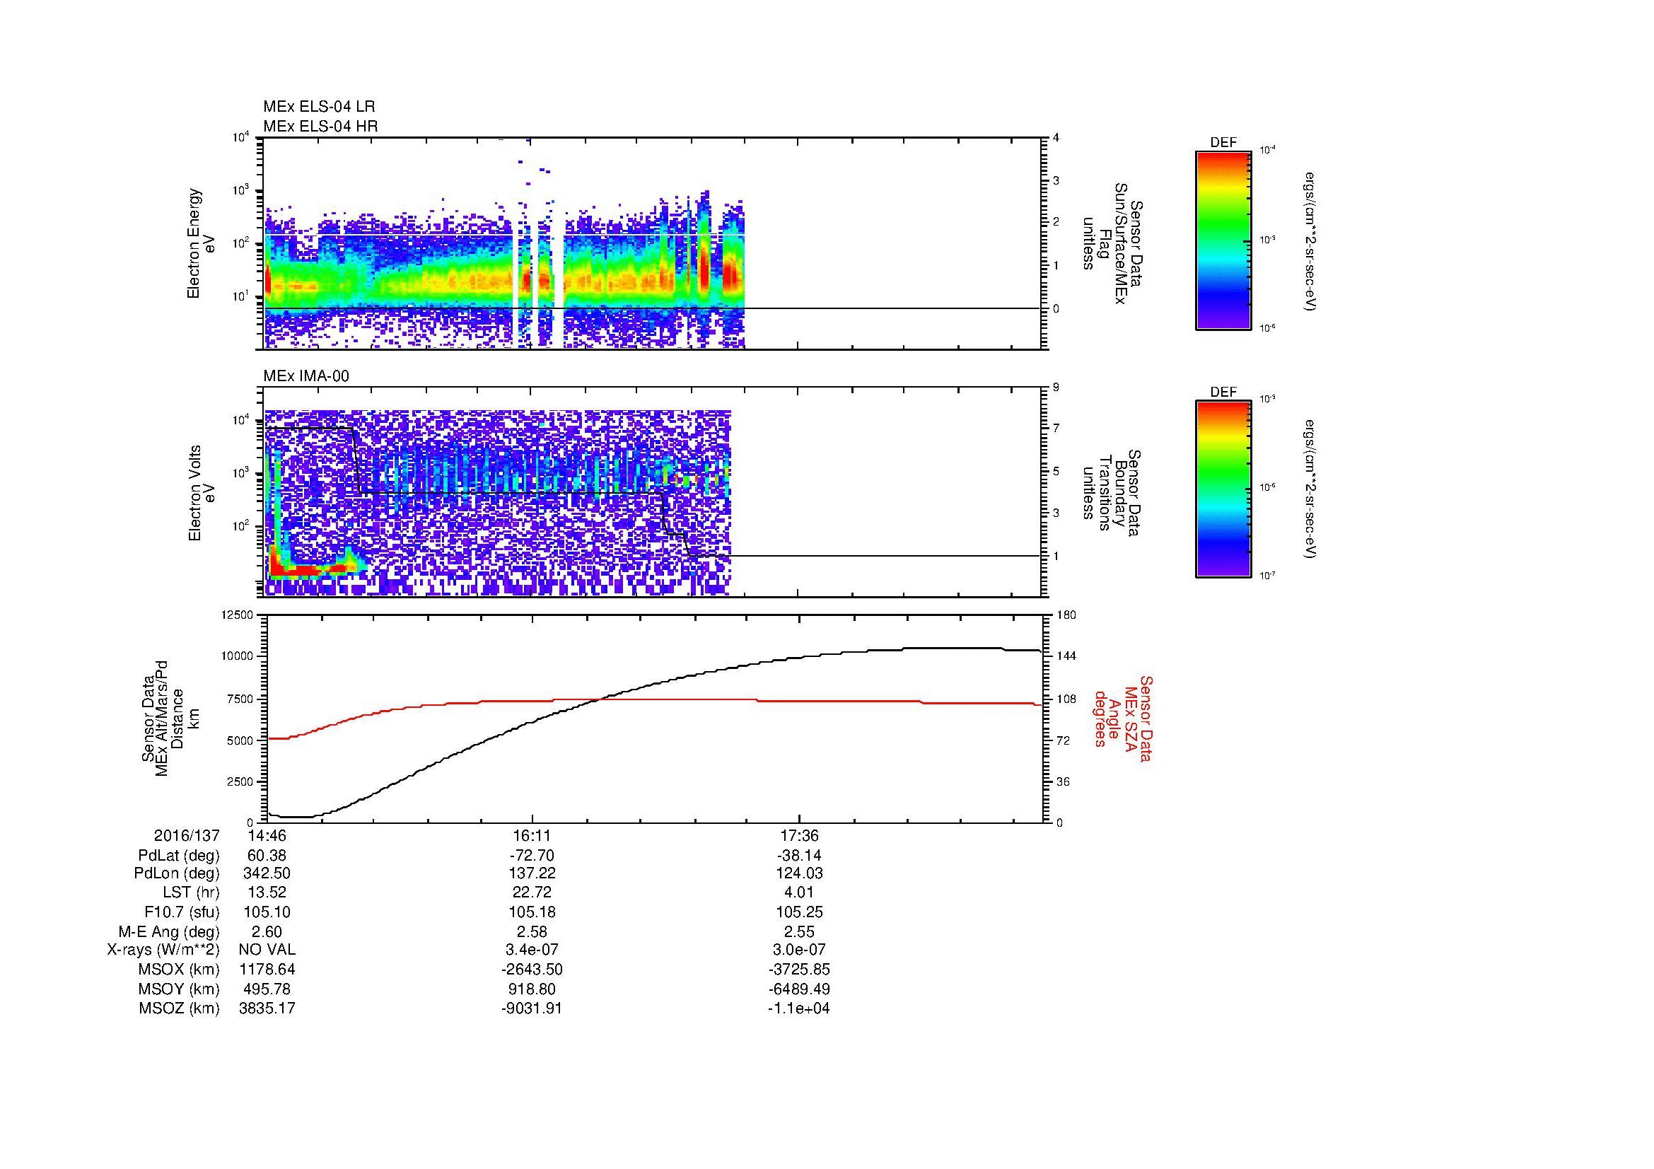
Task: Click the 'Boundary Transitions' axis label
Action: (1112, 494)
